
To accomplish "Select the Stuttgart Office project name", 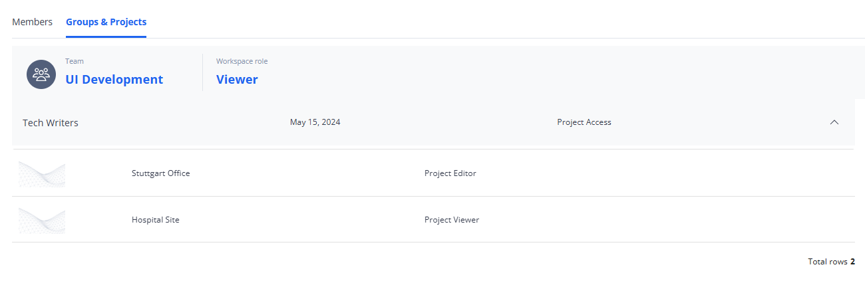I will (160, 173).
